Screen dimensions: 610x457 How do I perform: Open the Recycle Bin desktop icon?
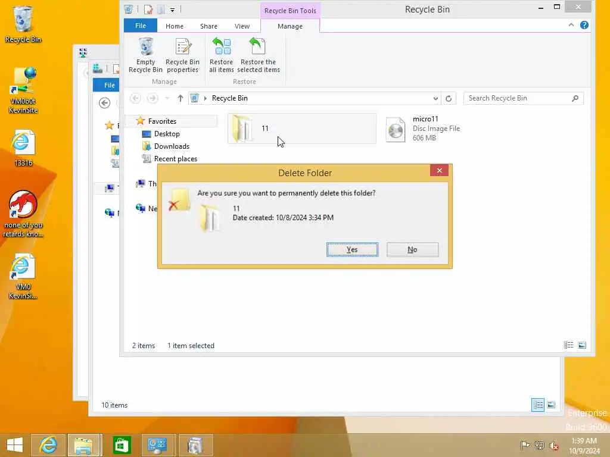click(x=23, y=24)
